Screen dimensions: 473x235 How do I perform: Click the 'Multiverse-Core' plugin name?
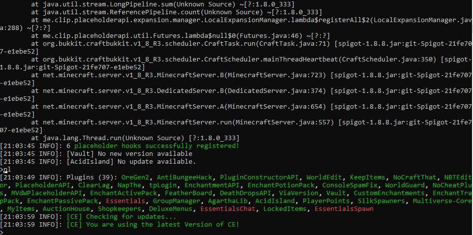click(442, 201)
